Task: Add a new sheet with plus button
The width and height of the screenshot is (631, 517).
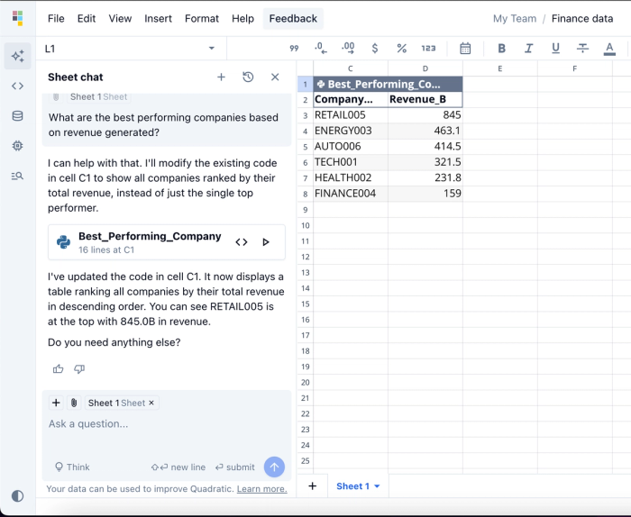Action: click(x=312, y=486)
